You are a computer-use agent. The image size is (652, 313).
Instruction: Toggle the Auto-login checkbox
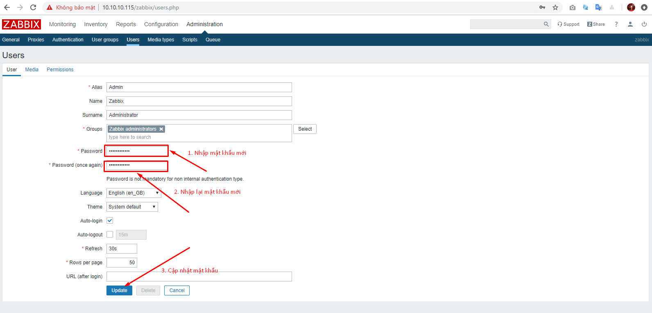(110, 220)
